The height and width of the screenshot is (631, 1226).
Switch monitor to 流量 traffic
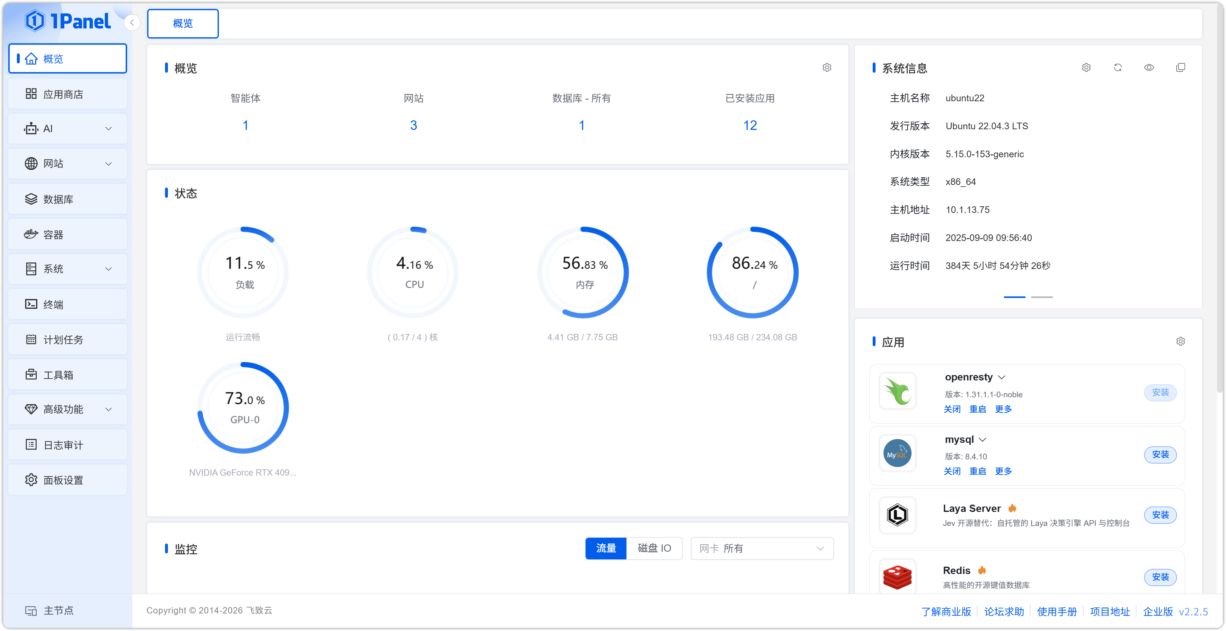(606, 548)
